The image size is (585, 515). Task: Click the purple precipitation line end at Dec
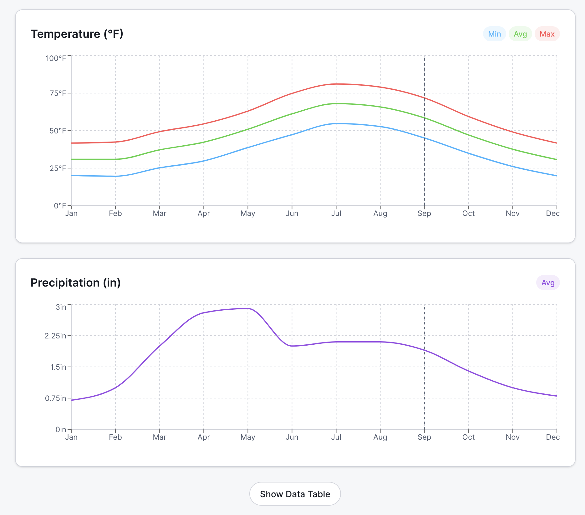point(556,396)
